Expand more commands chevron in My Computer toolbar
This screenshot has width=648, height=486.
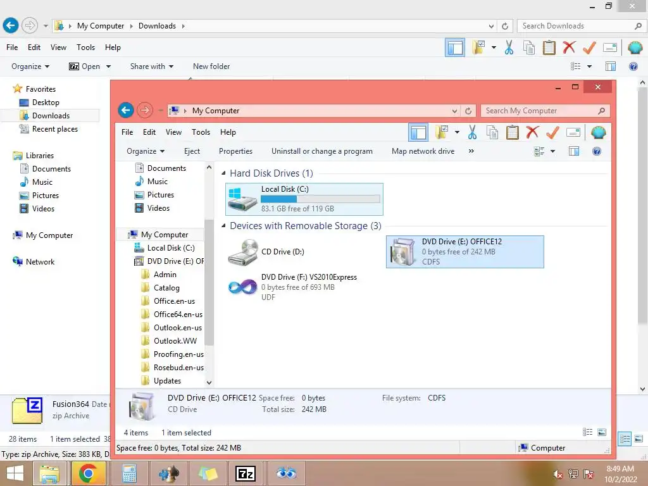coord(471,151)
